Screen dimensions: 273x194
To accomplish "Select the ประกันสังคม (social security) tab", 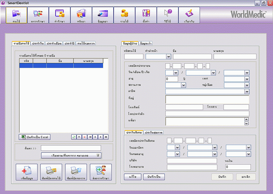I will (x=134, y=133).
